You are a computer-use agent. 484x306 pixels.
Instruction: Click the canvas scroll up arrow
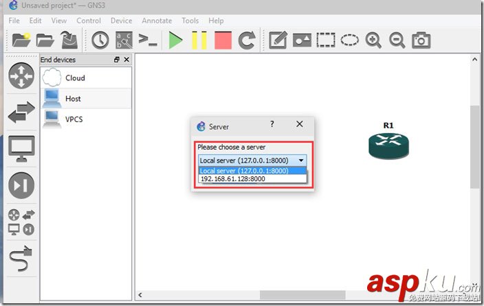tap(475, 60)
